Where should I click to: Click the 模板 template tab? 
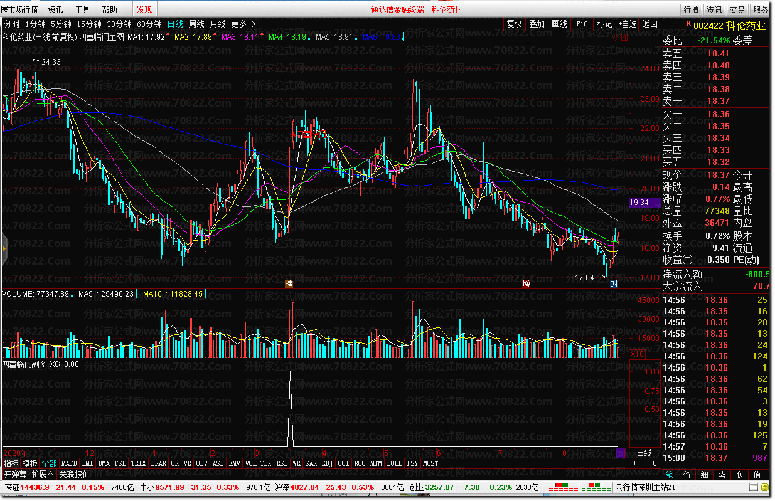[x=30, y=463]
